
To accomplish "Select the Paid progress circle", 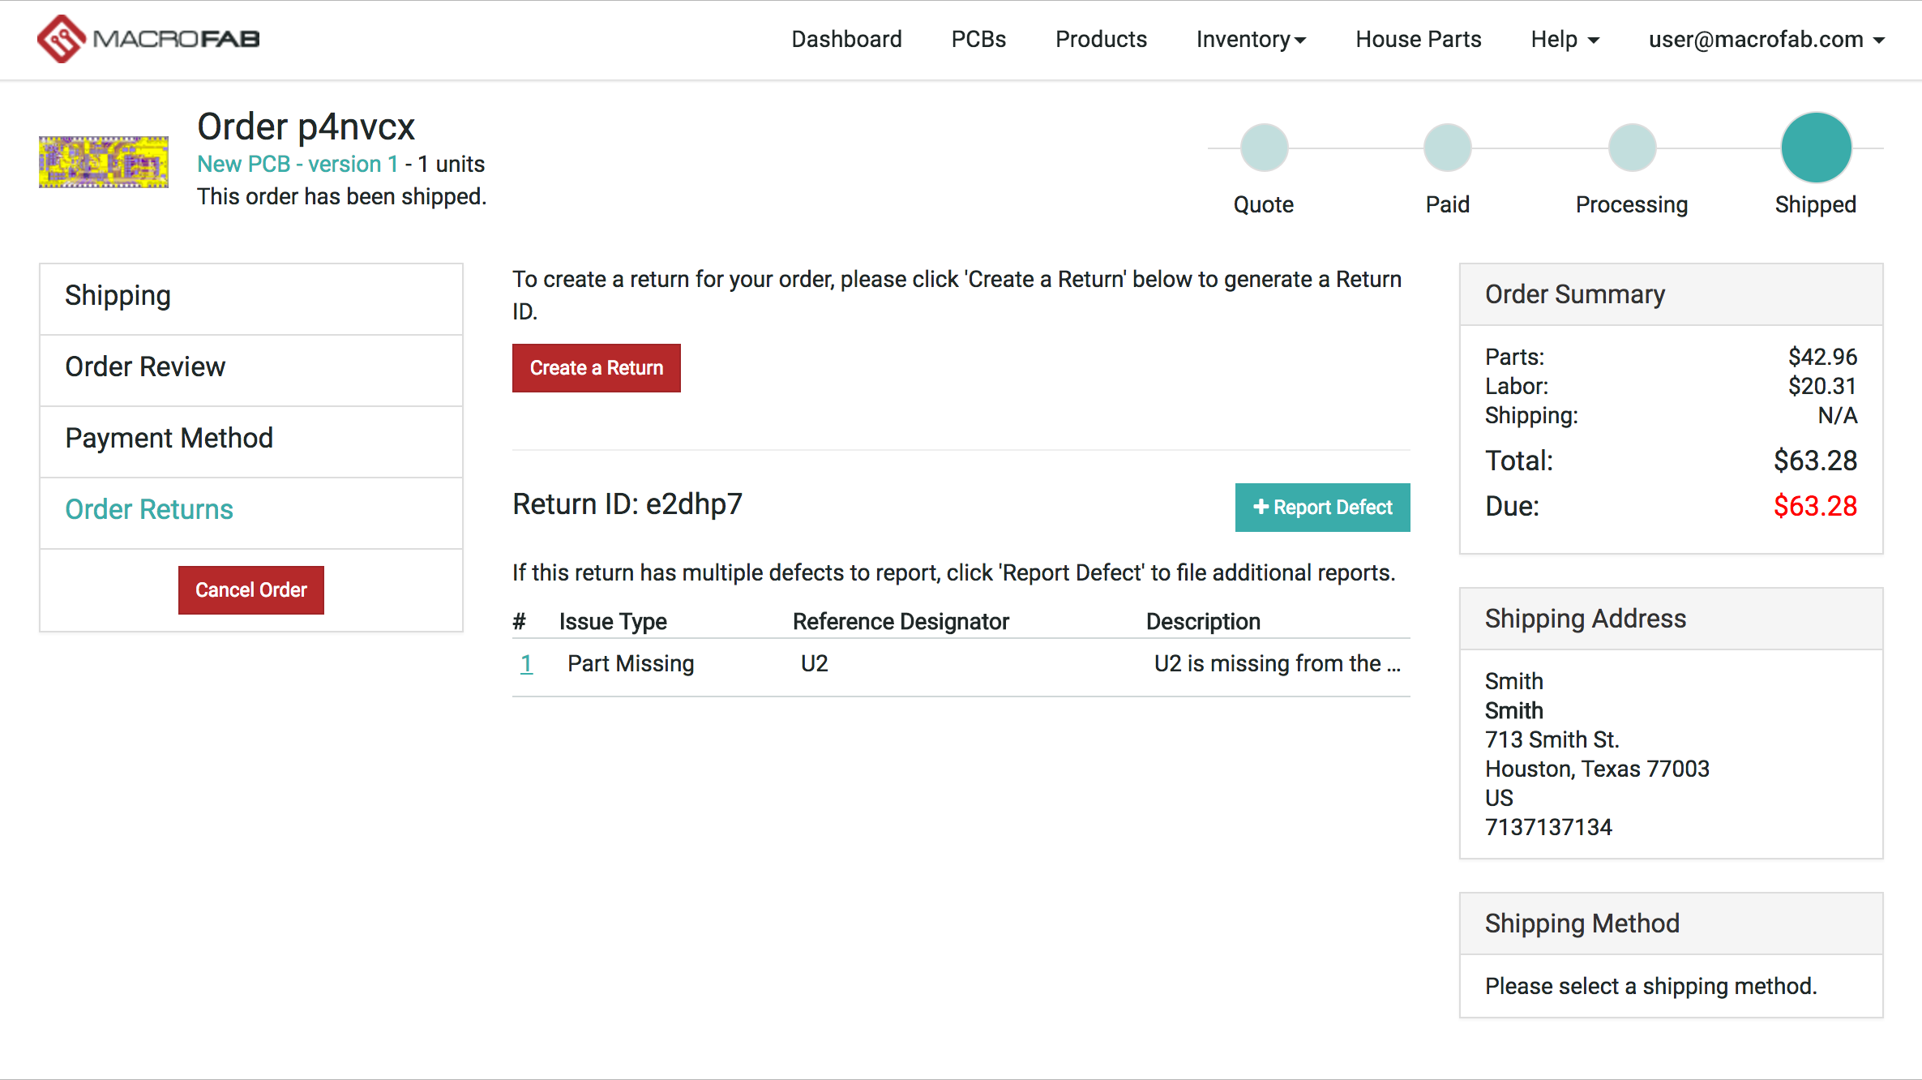I will point(1447,147).
